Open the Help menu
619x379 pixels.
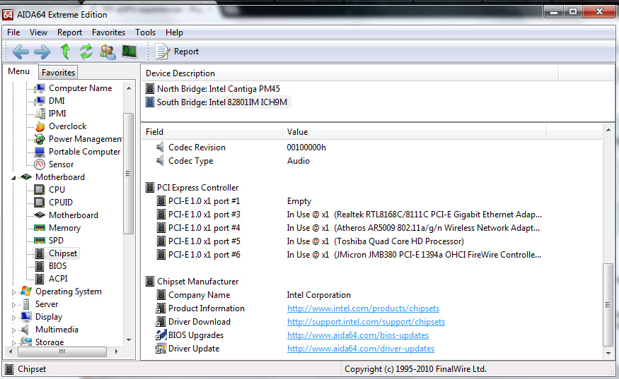click(174, 32)
